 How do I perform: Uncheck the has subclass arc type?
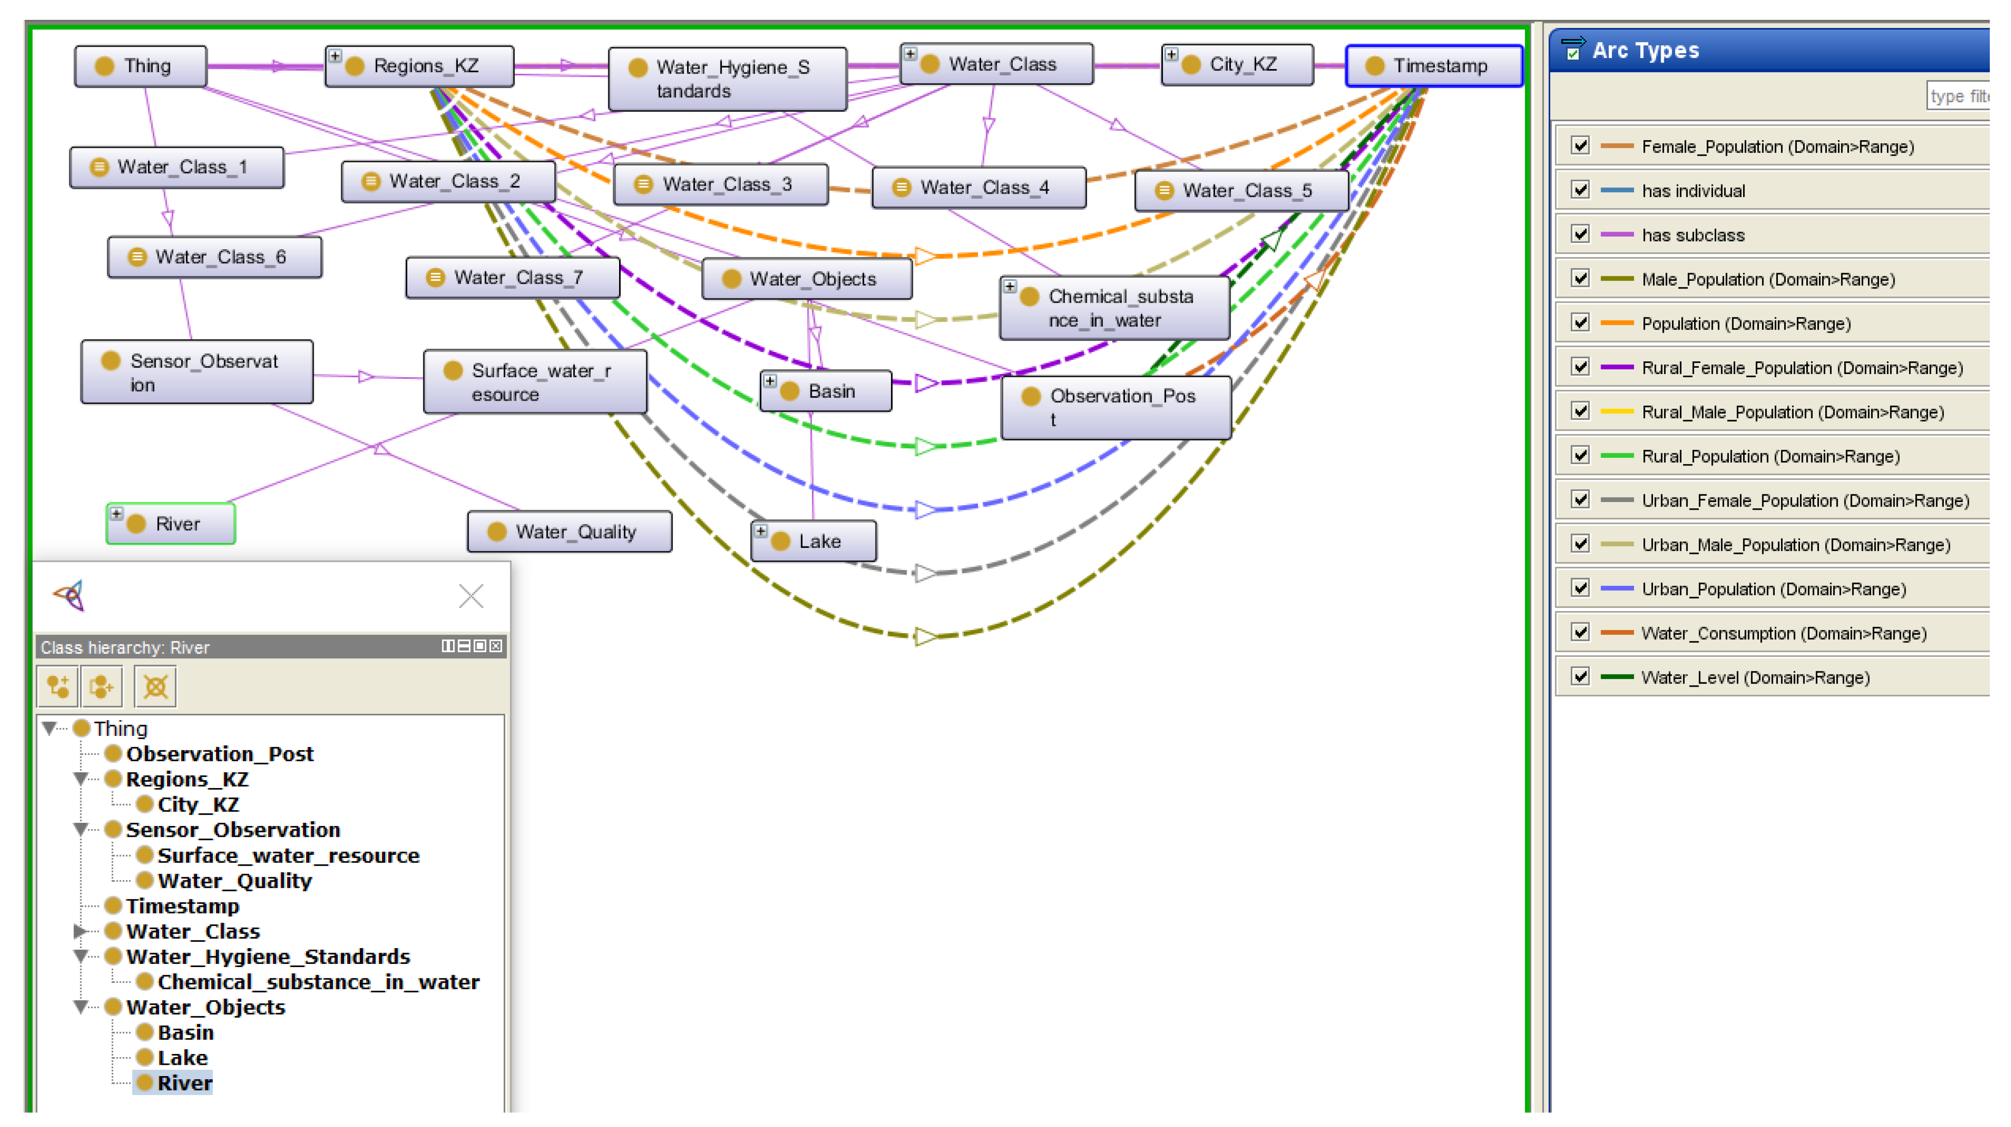(x=1581, y=235)
